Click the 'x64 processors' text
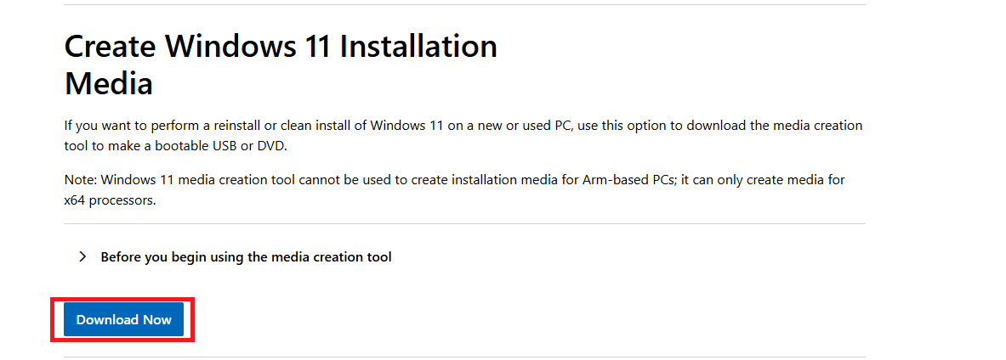This screenshot has width=1006, height=360. click(110, 200)
